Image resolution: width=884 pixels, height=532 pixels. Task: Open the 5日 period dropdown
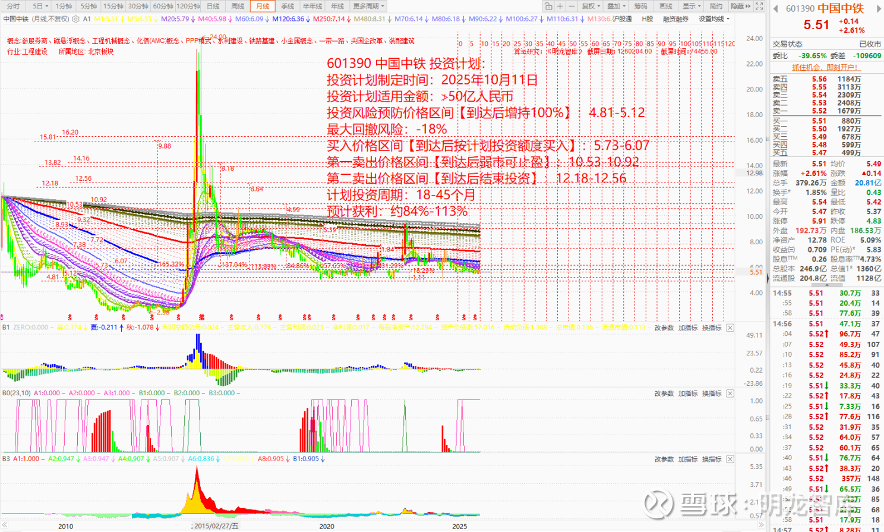(x=40, y=6)
